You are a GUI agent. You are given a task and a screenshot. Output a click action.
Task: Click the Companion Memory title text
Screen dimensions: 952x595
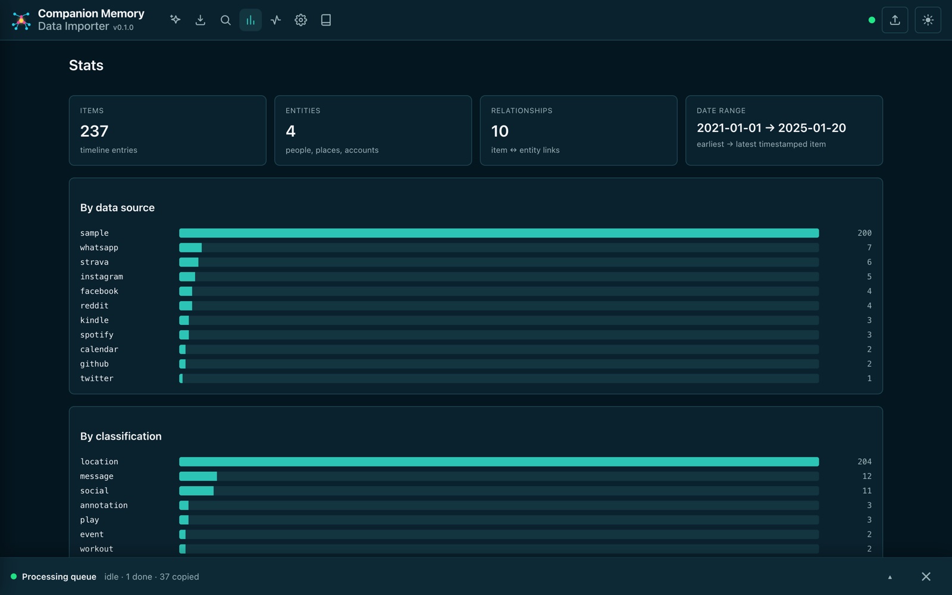91,14
